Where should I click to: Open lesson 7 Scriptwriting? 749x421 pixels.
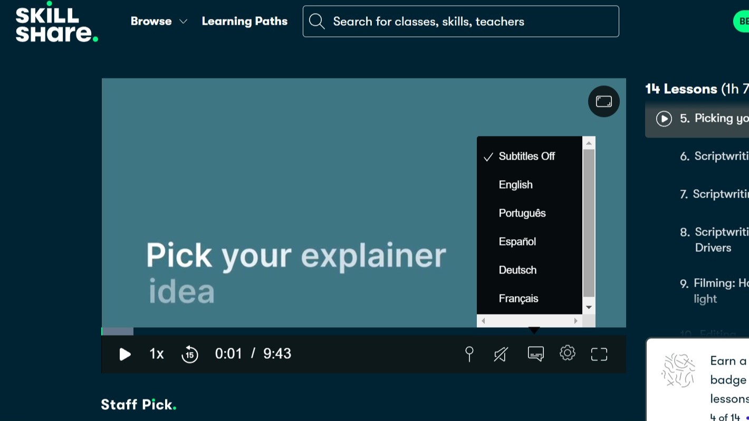pyautogui.click(x=714, y=194)
